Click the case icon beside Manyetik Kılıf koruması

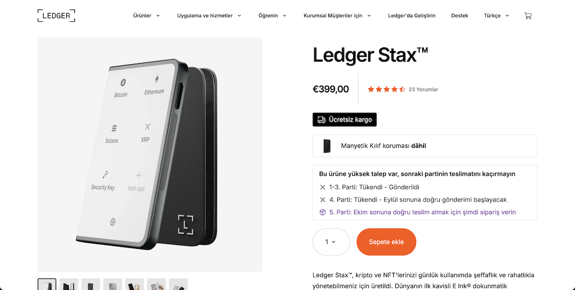point(326,145)
